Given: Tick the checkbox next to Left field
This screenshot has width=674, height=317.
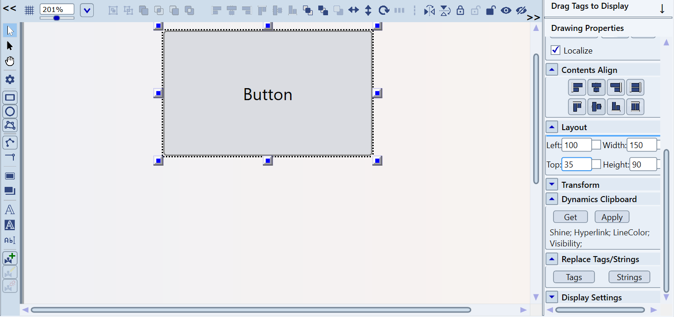Looking at the screenshot, I should pos(596,145).
